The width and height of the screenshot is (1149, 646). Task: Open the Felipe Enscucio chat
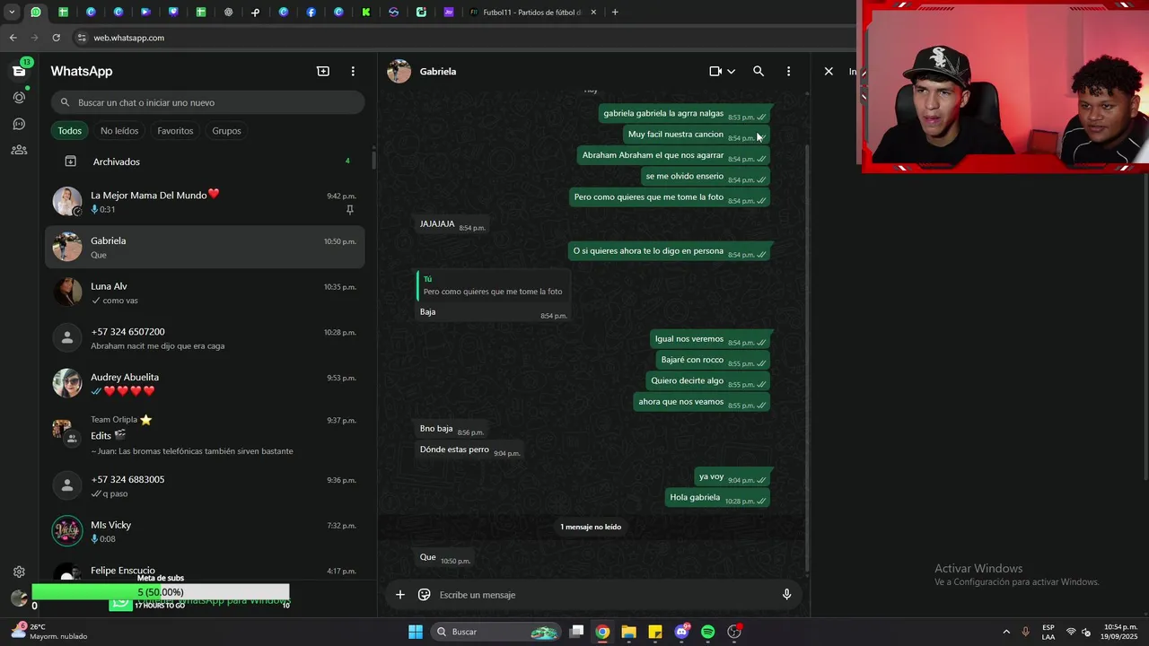[x=205, y=569]
